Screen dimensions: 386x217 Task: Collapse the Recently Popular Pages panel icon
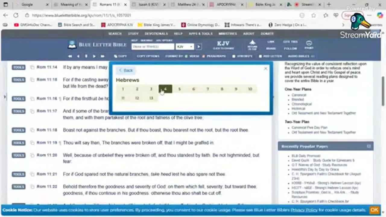[369, 146]
